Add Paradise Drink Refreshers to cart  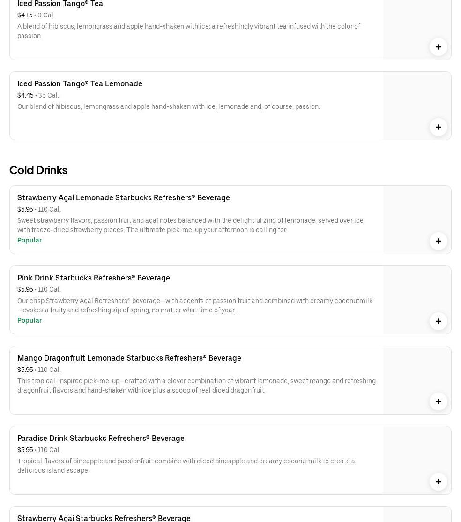point(438,482)
